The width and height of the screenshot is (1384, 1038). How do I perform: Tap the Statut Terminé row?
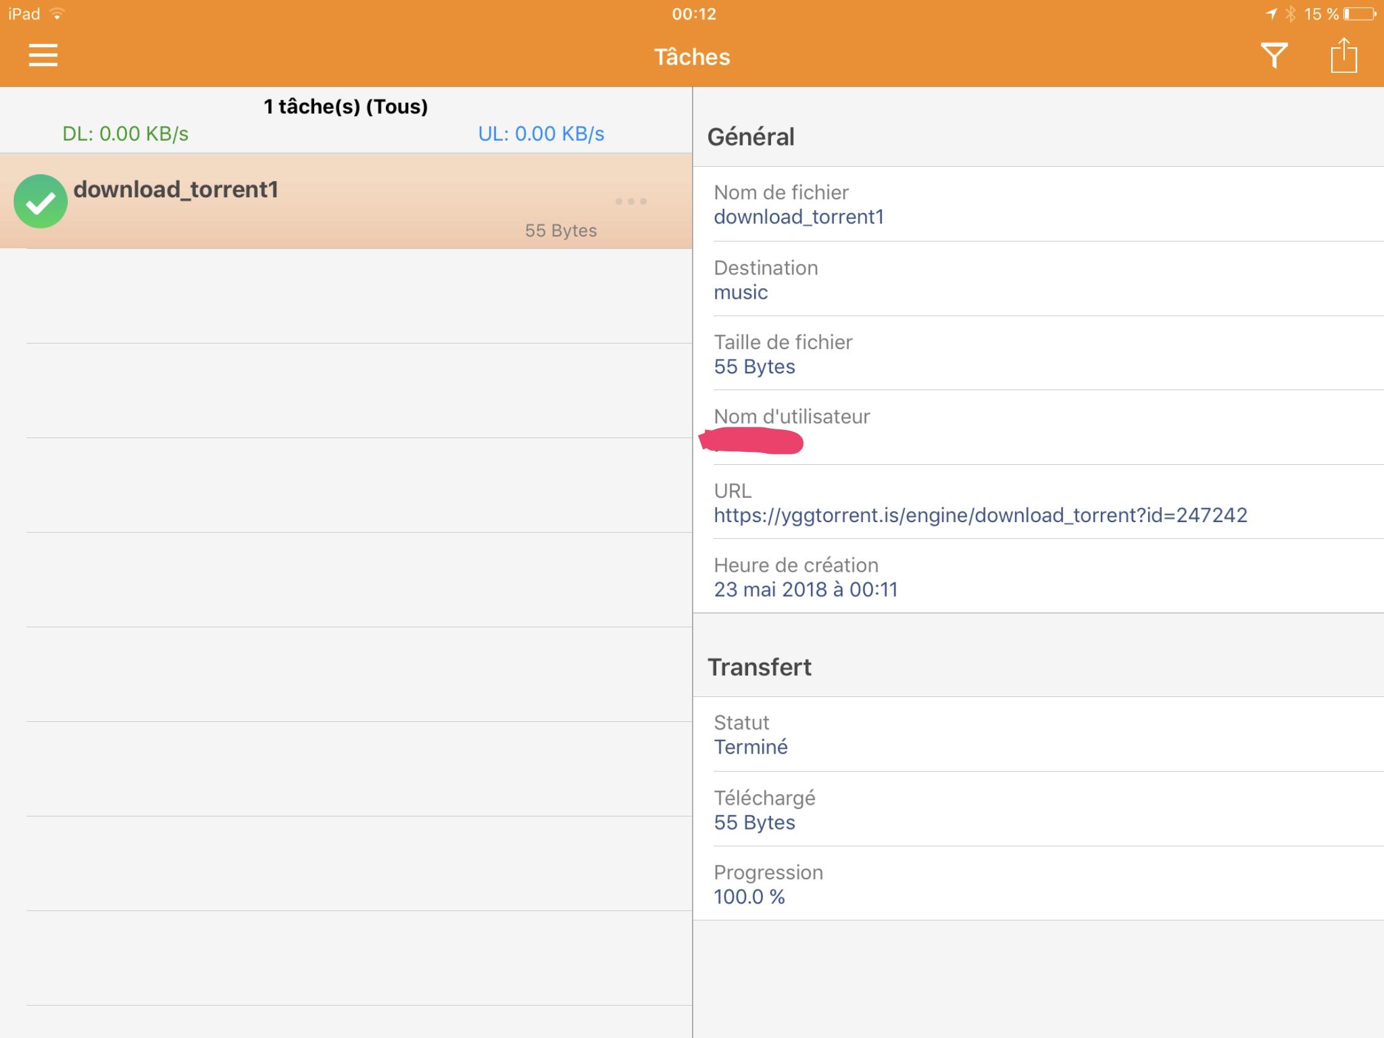tap(1037, 734)
